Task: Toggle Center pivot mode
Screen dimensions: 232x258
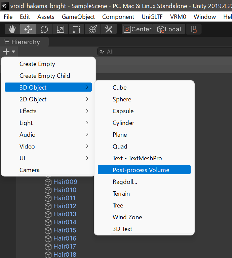Action: point(137,29)
